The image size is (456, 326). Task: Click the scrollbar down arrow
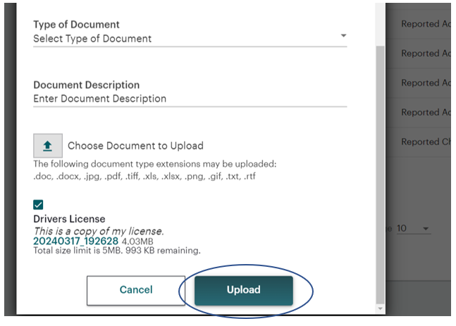pyautogui.click(x=380, y=308)
